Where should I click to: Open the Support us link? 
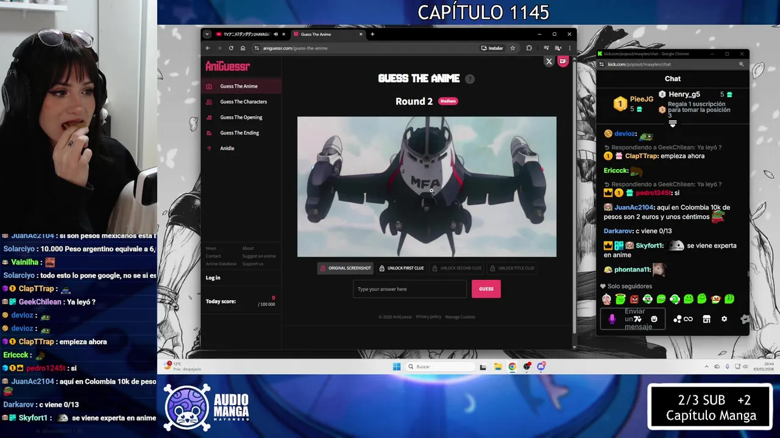(x=253, y=264)
